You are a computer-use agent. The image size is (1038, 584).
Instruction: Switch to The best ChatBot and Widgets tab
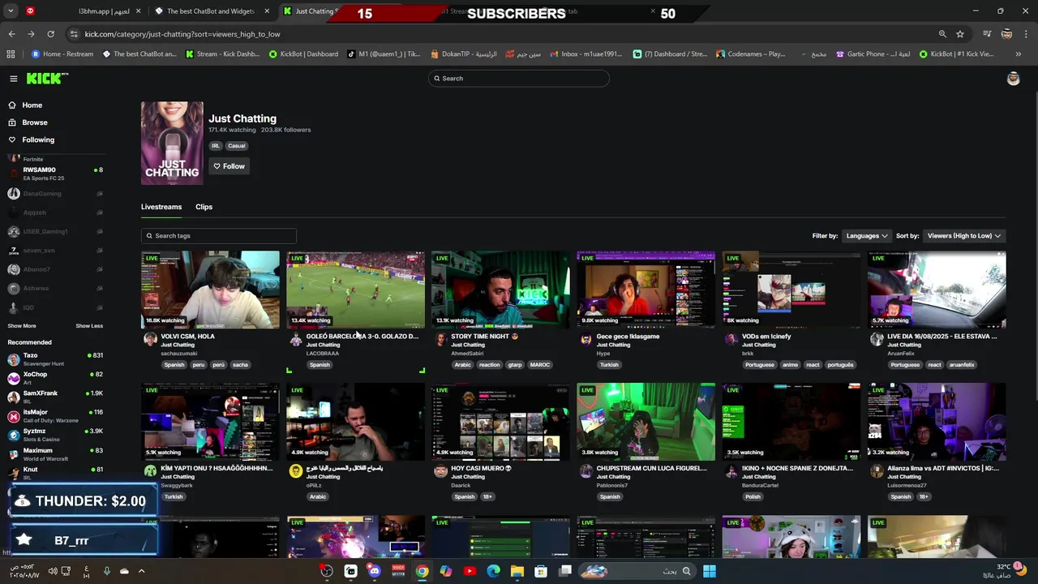click(x=211, y=11)
